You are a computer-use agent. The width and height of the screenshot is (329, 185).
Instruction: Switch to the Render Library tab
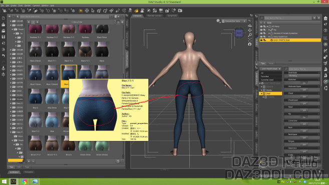point(154,15)
